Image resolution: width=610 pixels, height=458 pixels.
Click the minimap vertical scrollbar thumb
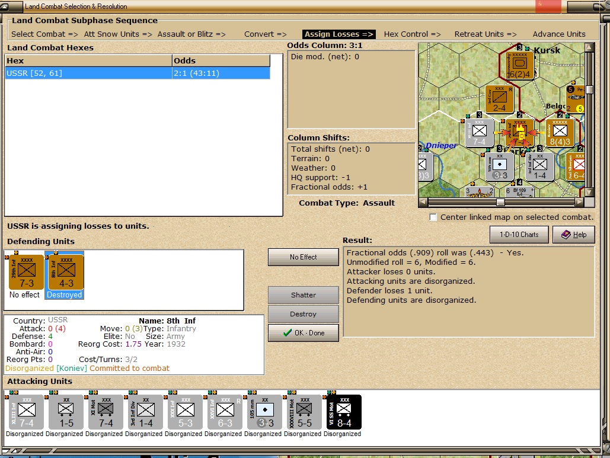tap(589, 89)
